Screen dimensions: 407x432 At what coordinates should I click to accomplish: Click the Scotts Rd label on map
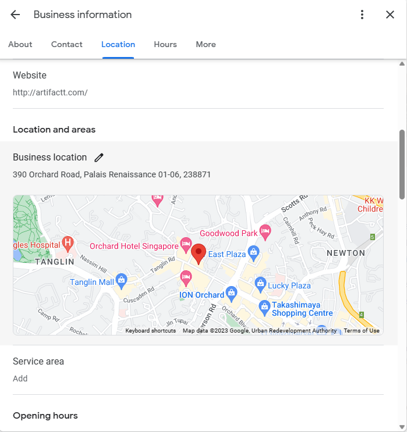294,203
